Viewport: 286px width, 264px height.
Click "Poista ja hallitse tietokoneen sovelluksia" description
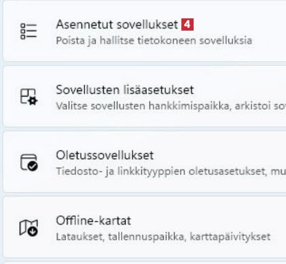(x=154, y=41)
